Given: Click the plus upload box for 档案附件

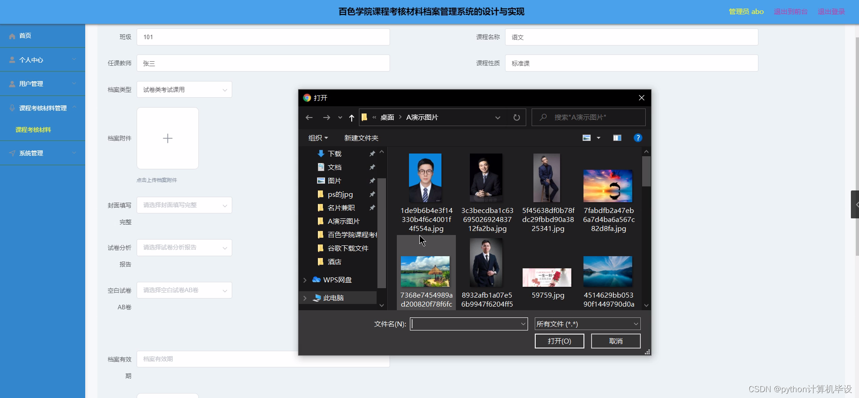Looking at the screenshot, I should click(168, 138).
